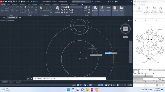Open the layer selection dropdown

[x=82, y=7]
